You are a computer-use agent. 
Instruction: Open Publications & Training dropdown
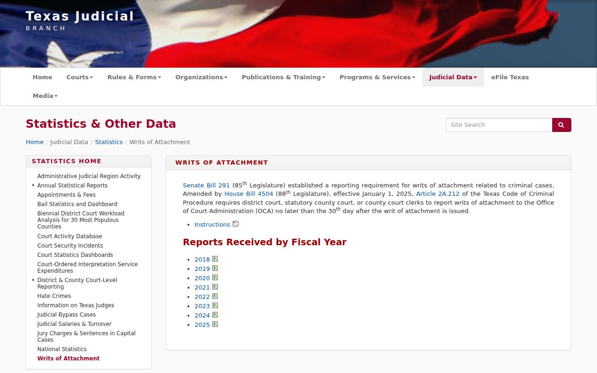click(284, 77)
